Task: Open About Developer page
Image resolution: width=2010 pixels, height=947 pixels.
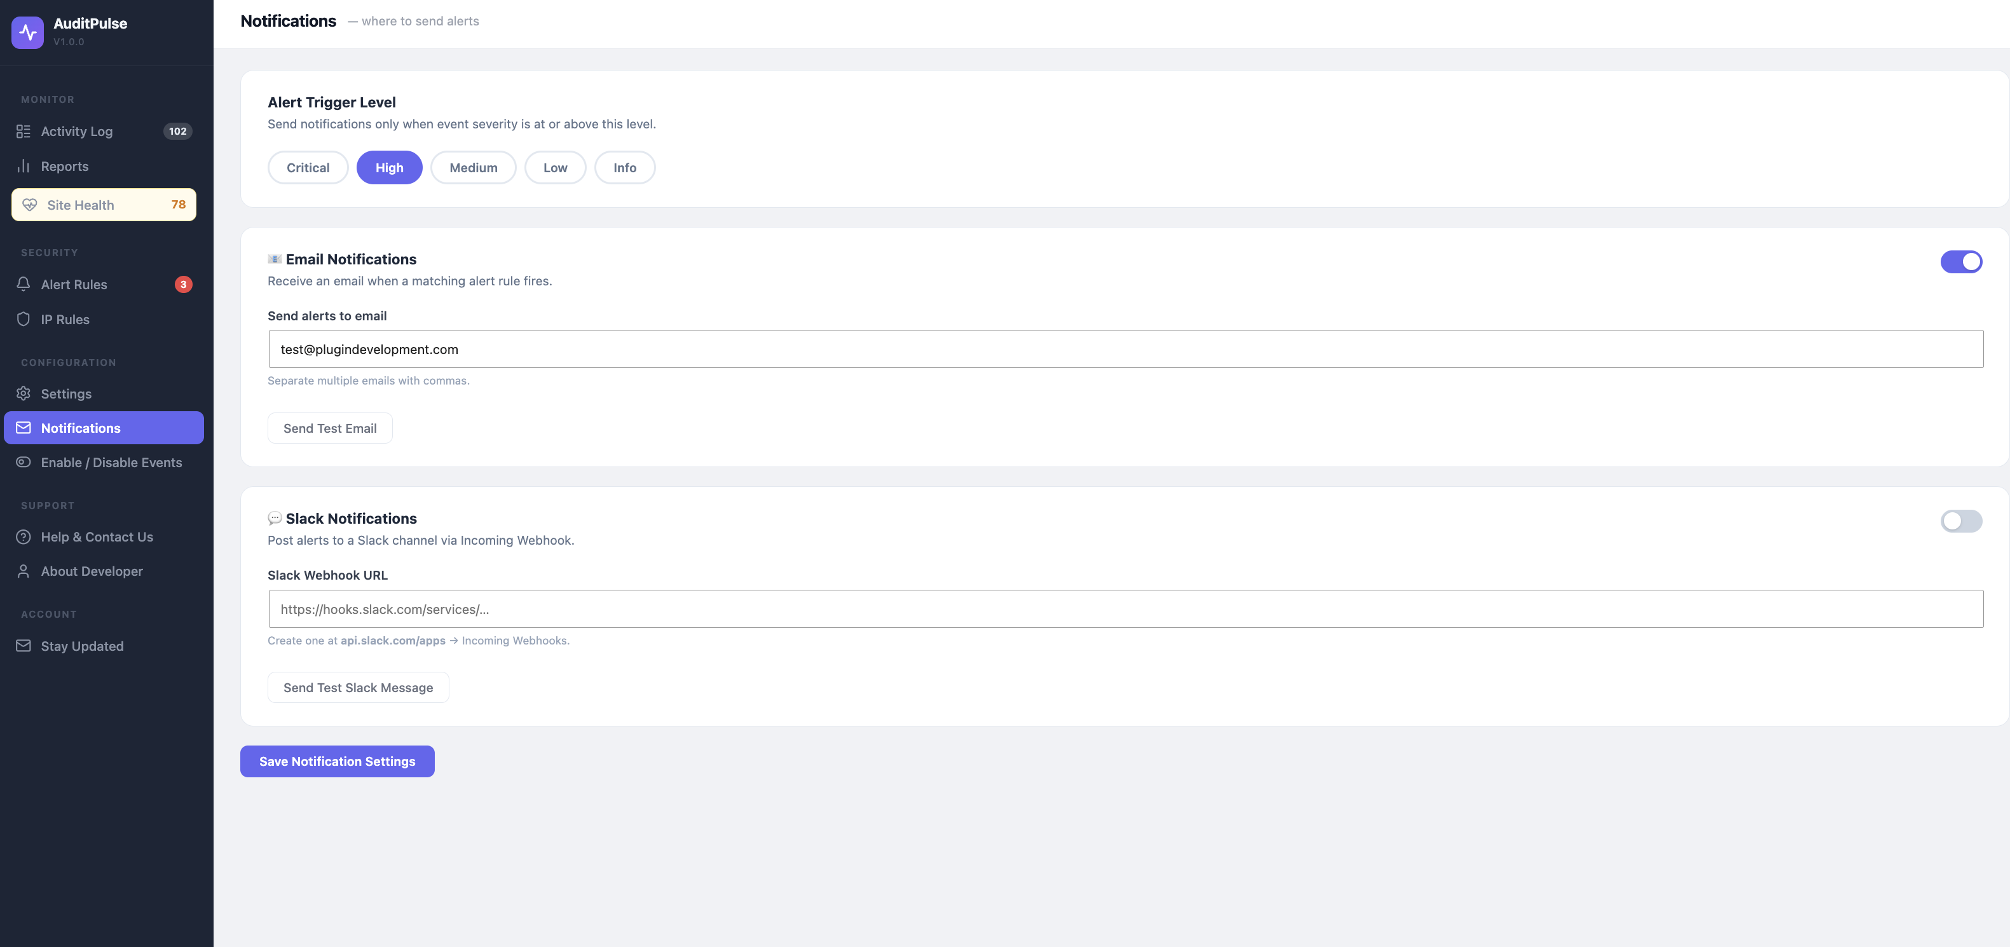Action: point(104,571)
